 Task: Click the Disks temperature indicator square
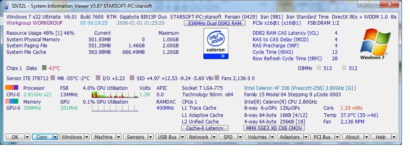44,68
